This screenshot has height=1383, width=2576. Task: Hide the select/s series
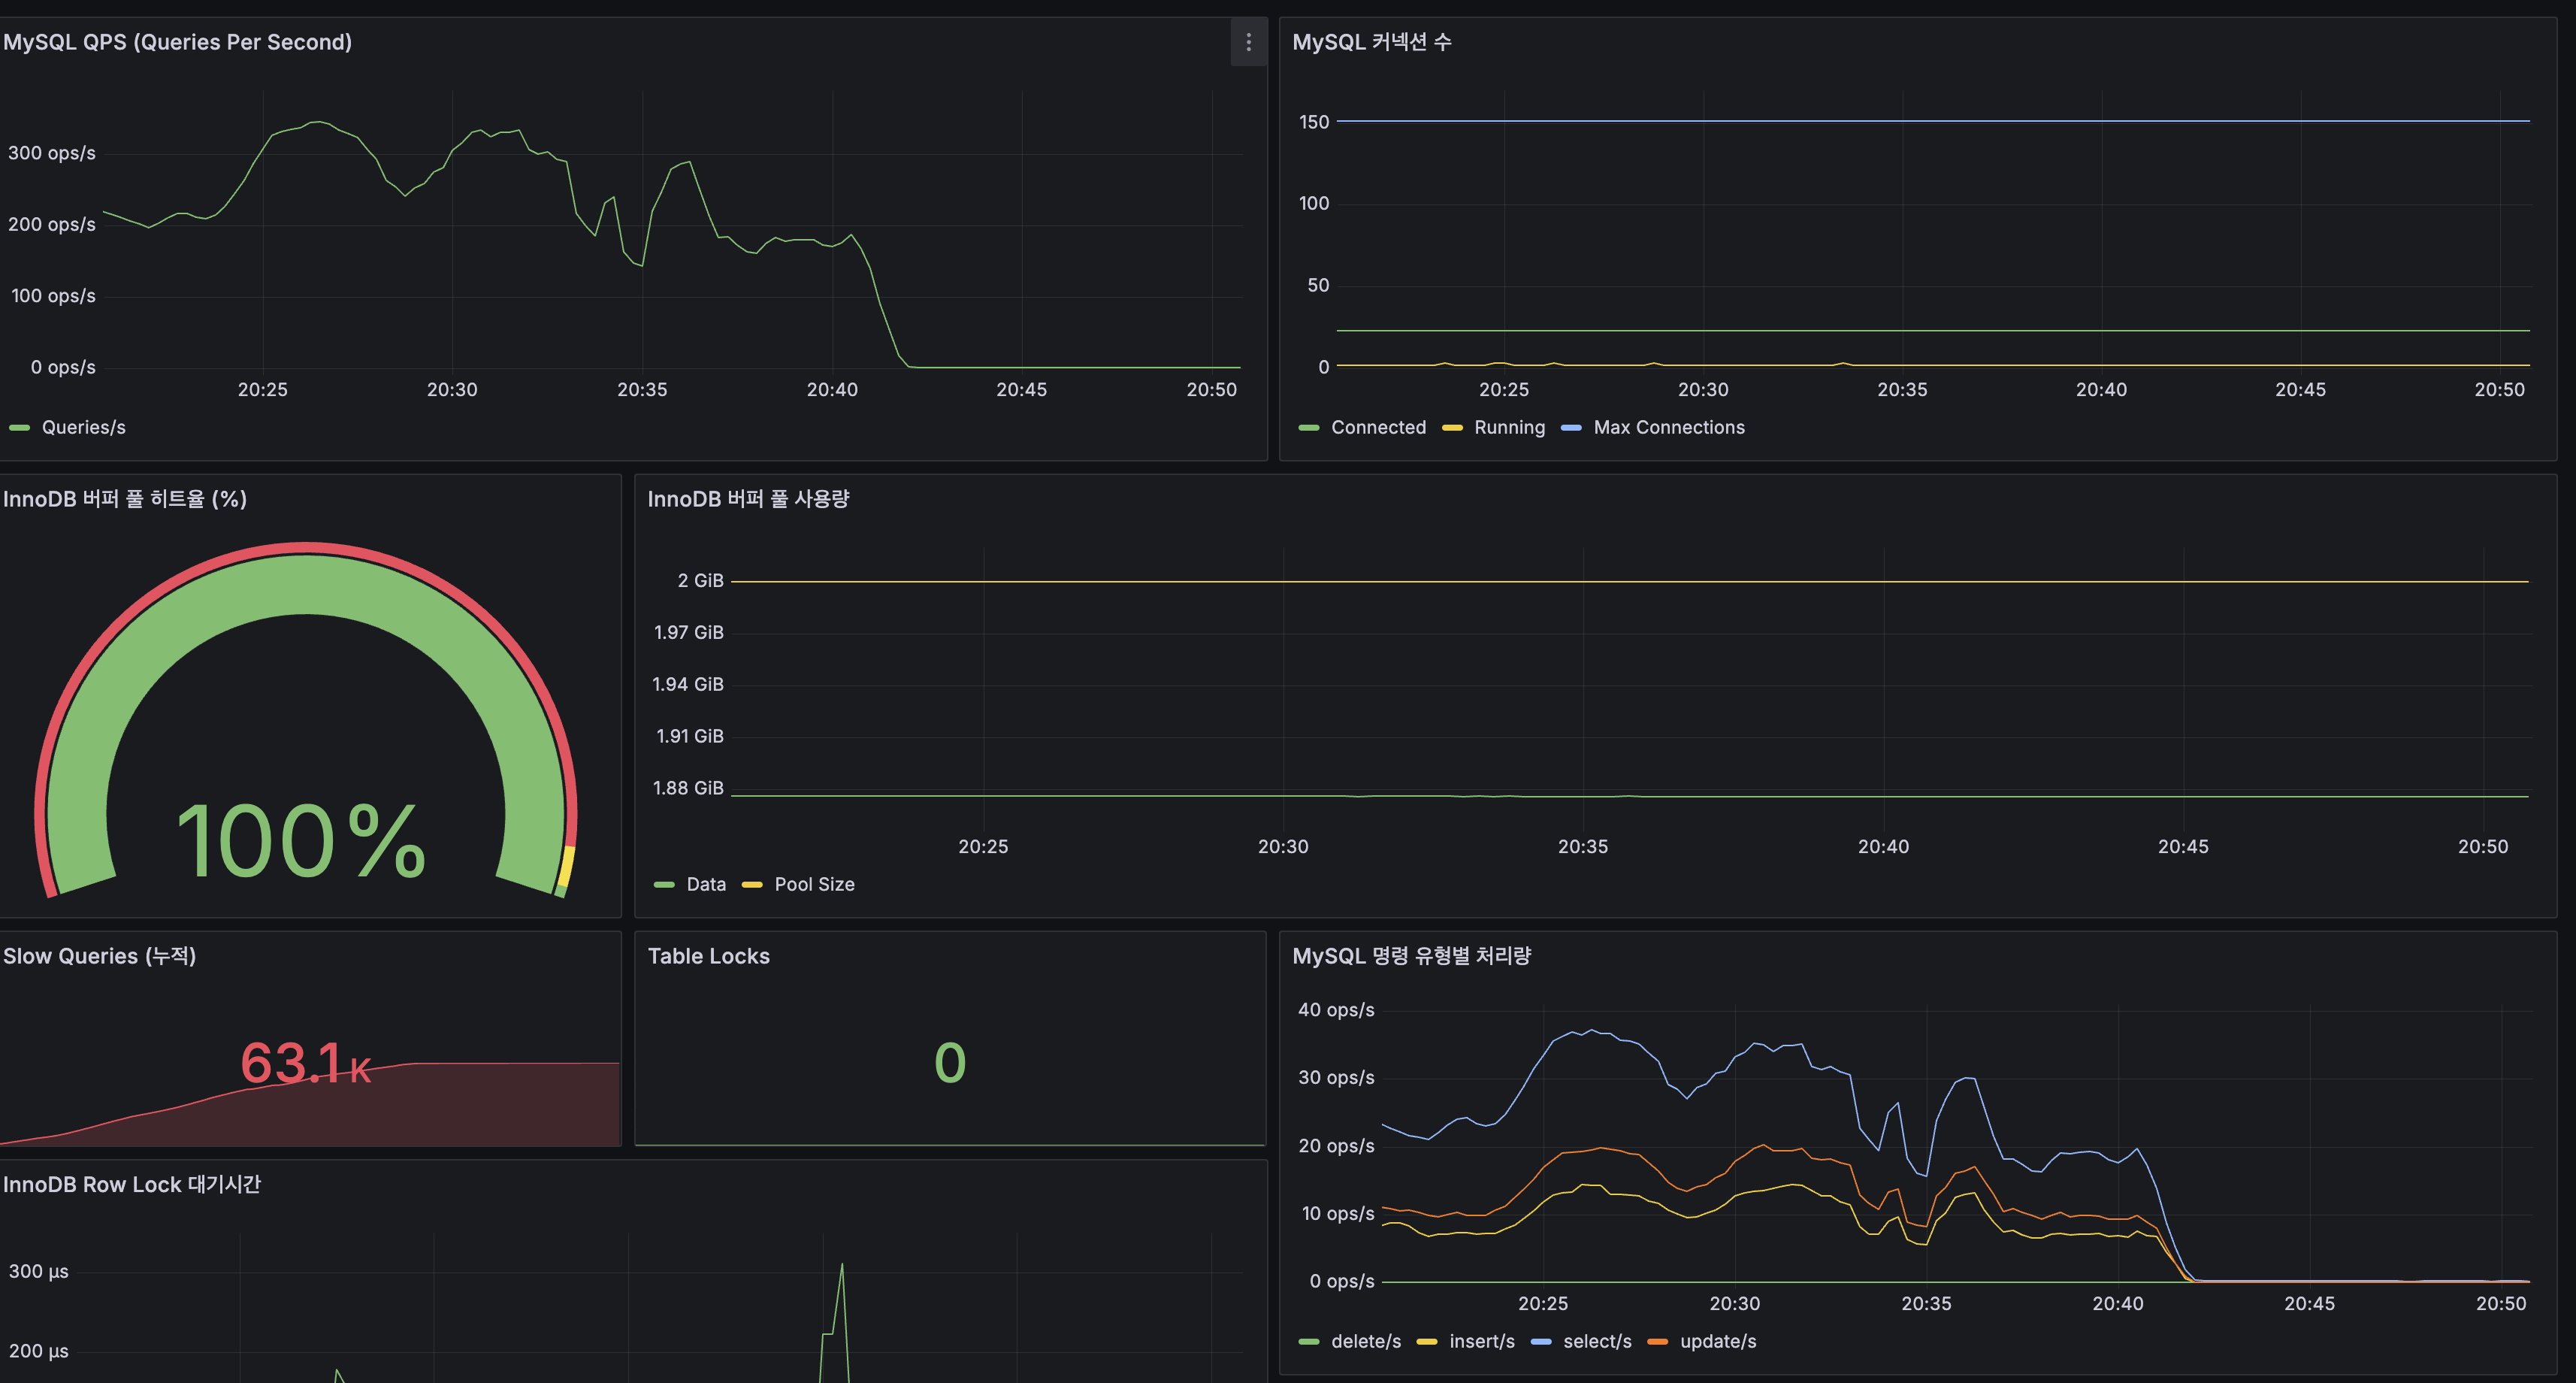click(1598, 1341)
